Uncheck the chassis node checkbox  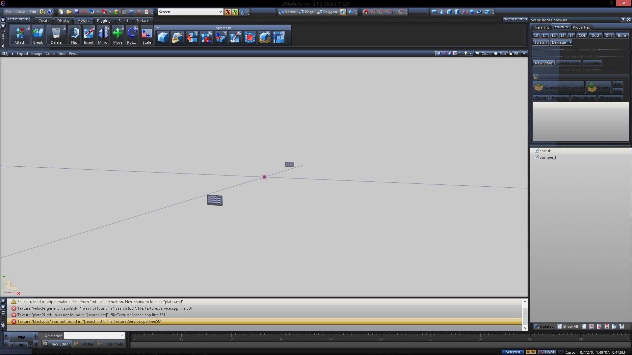(537, 151)
